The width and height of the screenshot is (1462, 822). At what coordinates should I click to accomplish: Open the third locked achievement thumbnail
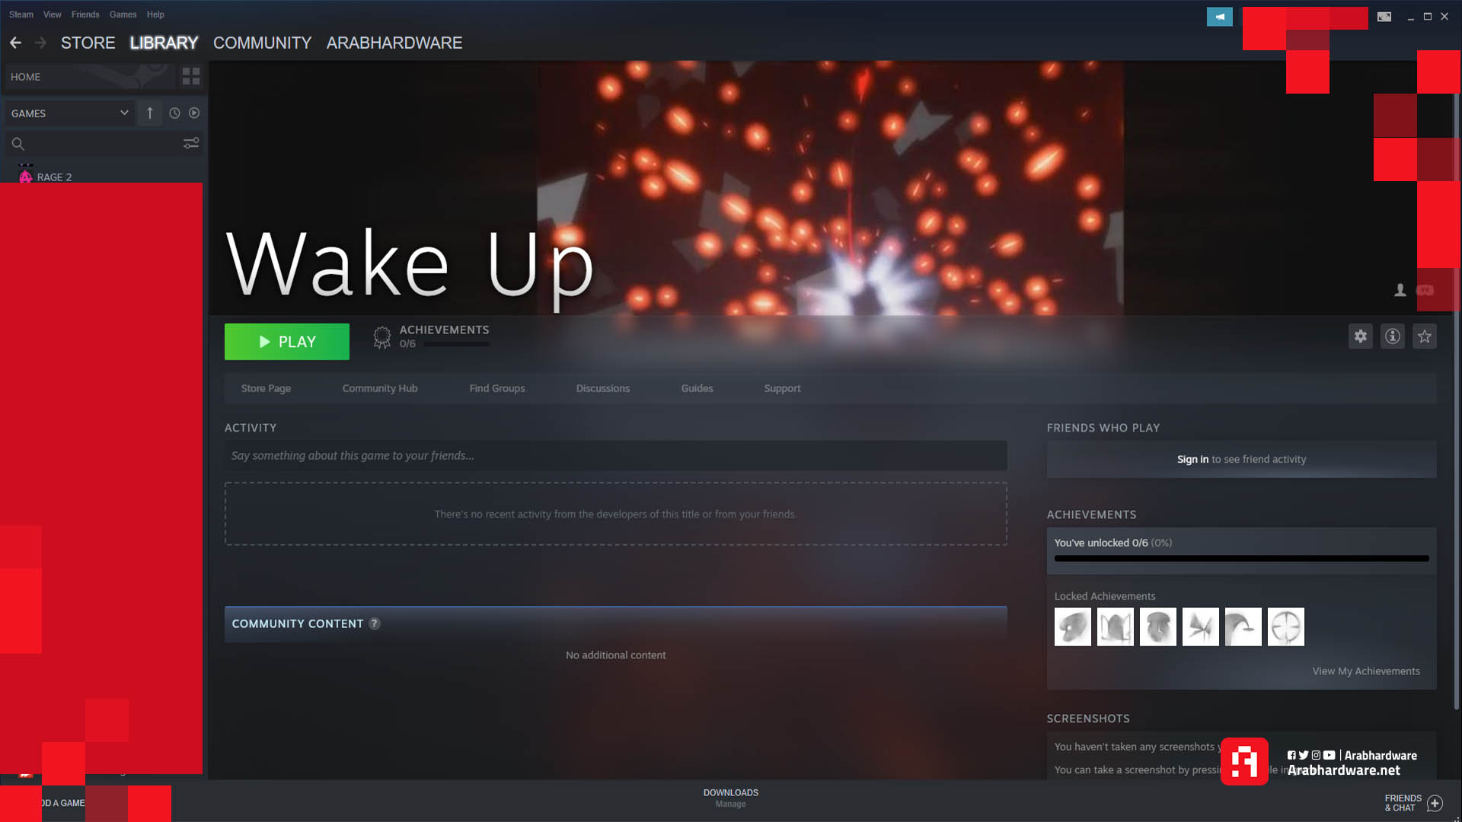coord(1157,626)
